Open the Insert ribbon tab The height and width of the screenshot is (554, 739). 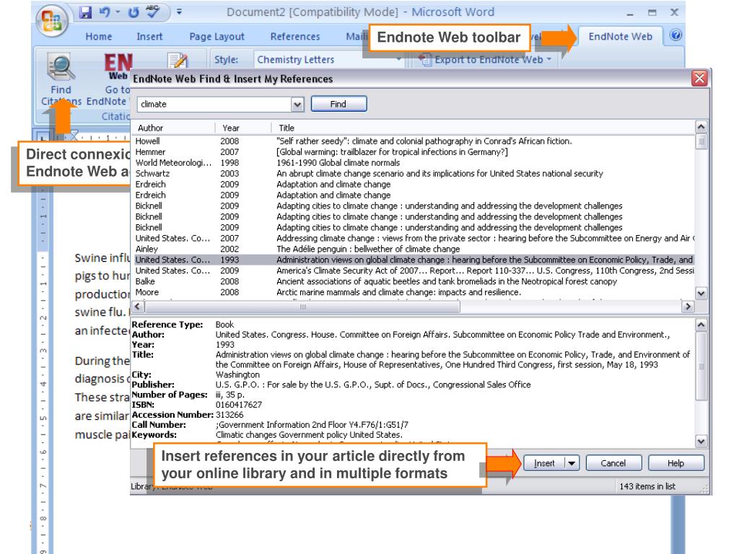click(x=149, y=36)
